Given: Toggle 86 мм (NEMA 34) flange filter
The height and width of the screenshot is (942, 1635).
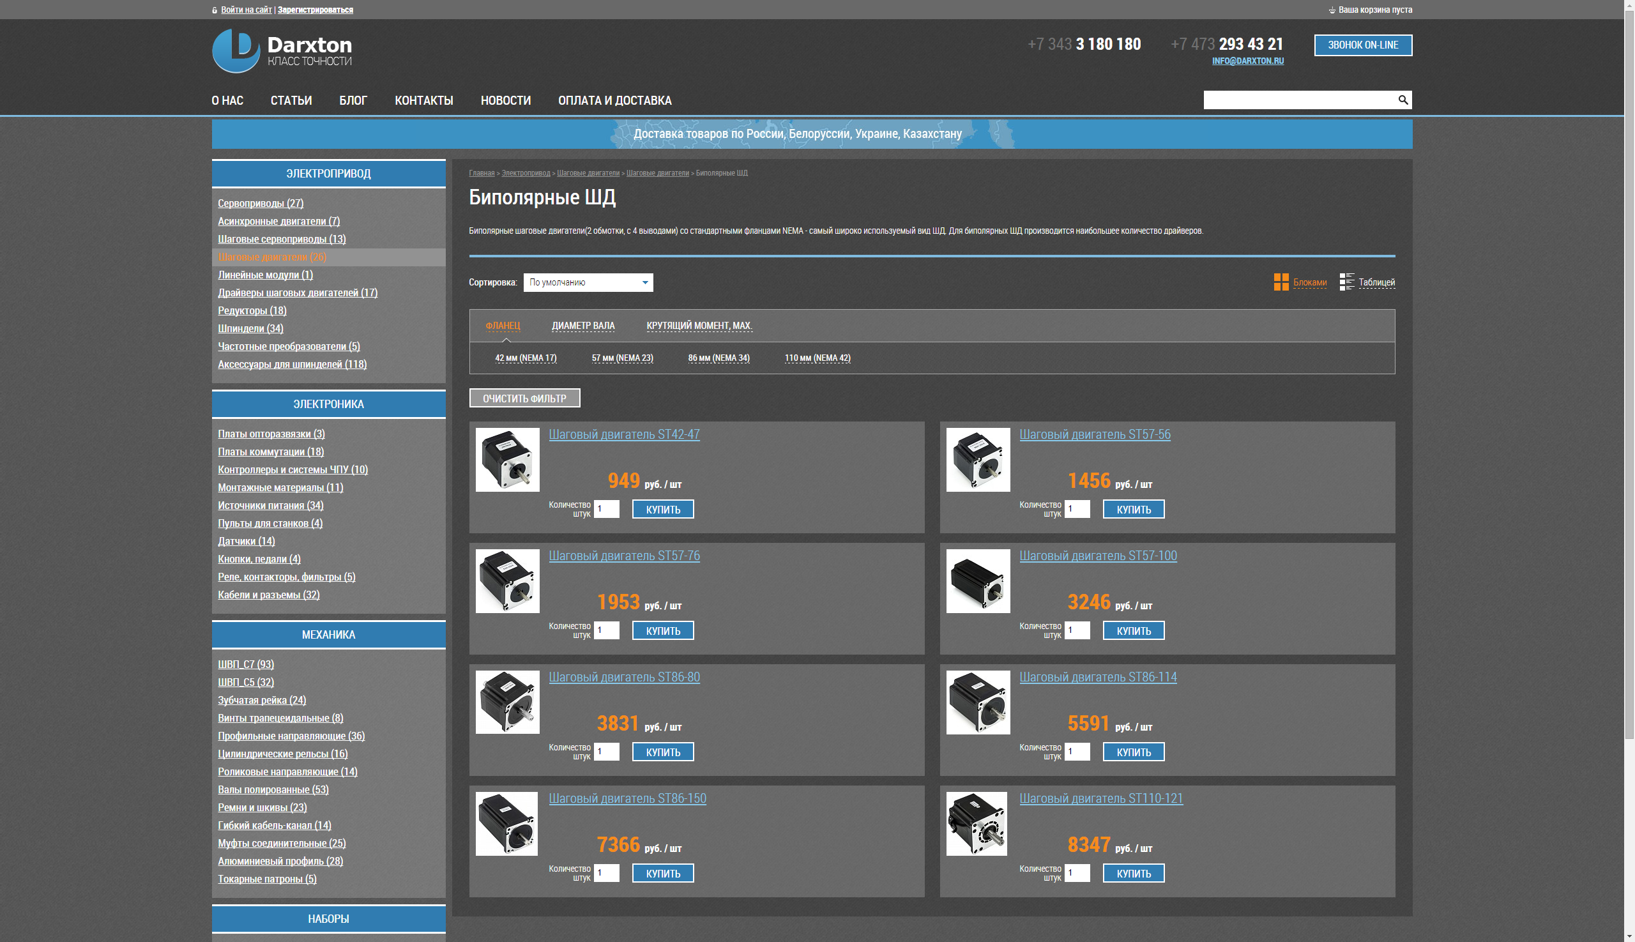Looking at the screenshot, I should pos(718,358).
